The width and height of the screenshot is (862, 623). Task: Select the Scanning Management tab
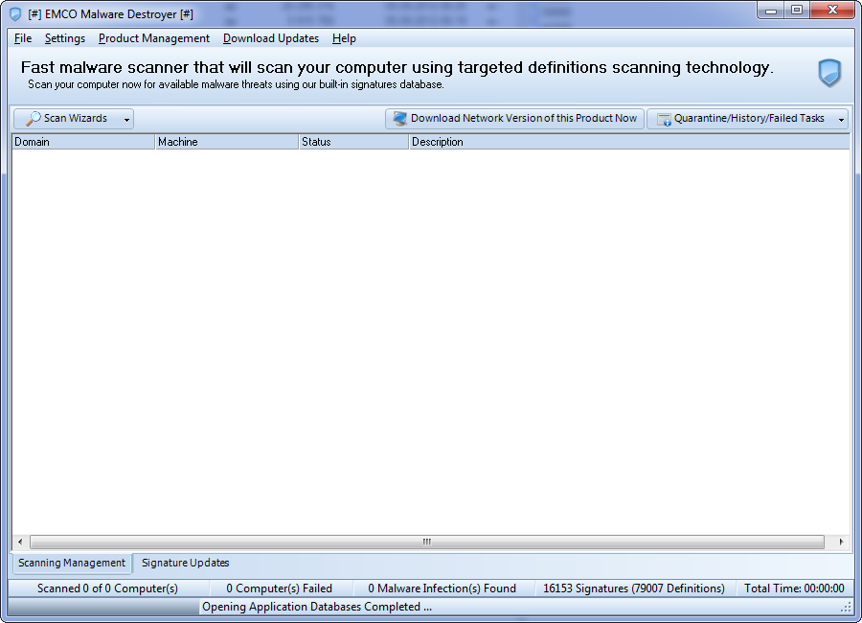pyautogui.click(x=72, y=563)
